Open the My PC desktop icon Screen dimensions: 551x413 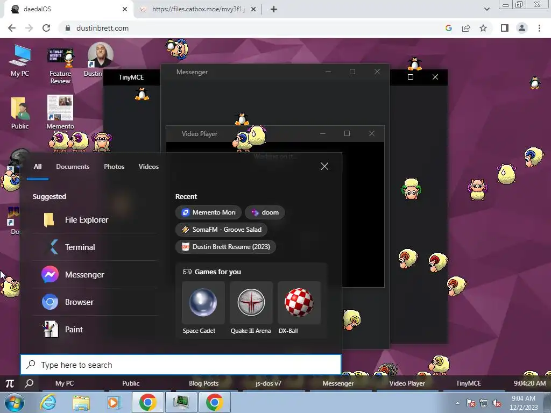(20, 60)
